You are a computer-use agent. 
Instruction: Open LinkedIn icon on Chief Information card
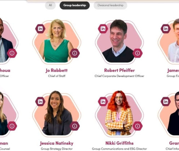pyautogui.click(x=166, y=102)
